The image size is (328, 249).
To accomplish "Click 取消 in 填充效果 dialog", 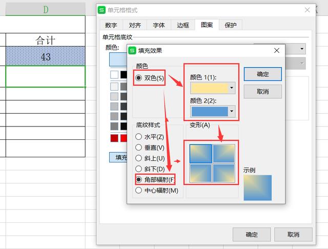I will (263, 91).
